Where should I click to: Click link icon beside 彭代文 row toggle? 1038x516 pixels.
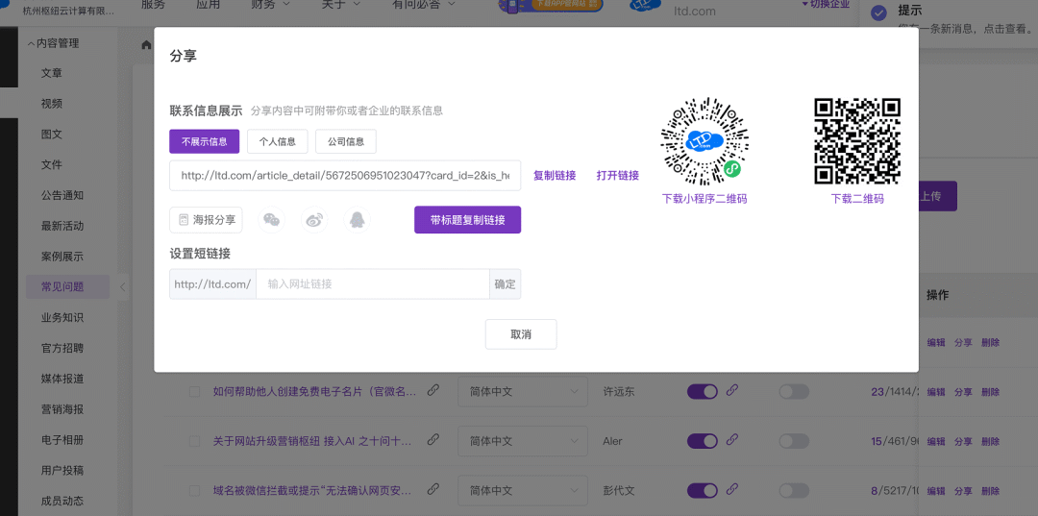pos(732,489)
